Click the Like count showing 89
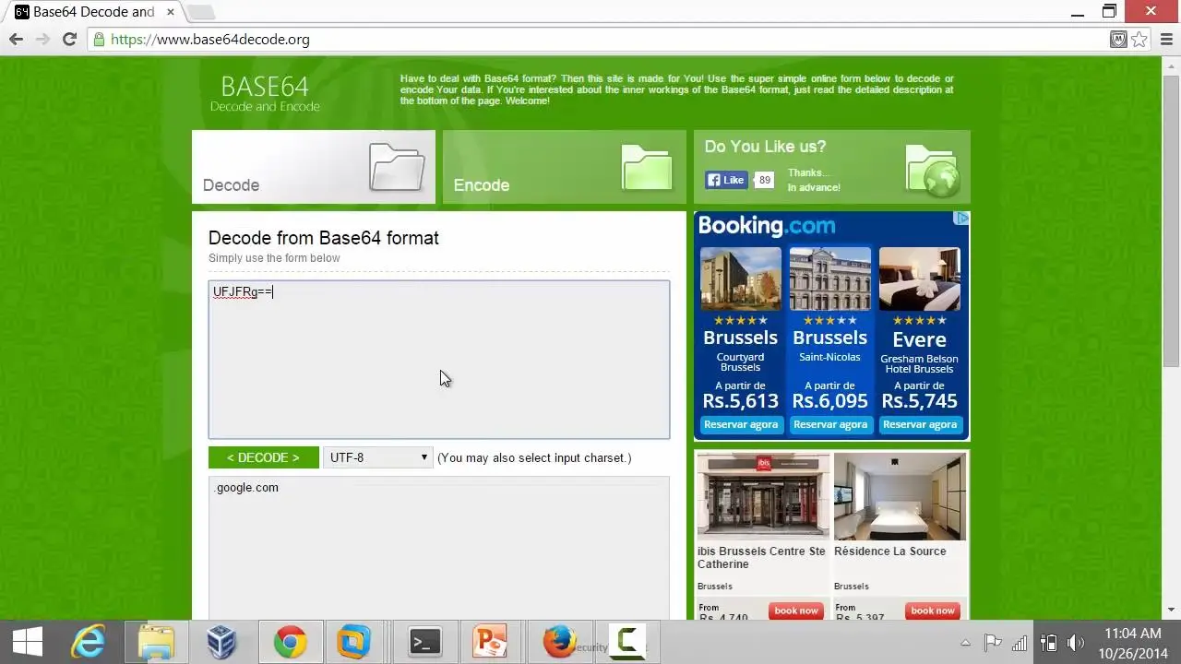Image resolution: width=1181 pixels, height=664 pixels. [765, 180]
